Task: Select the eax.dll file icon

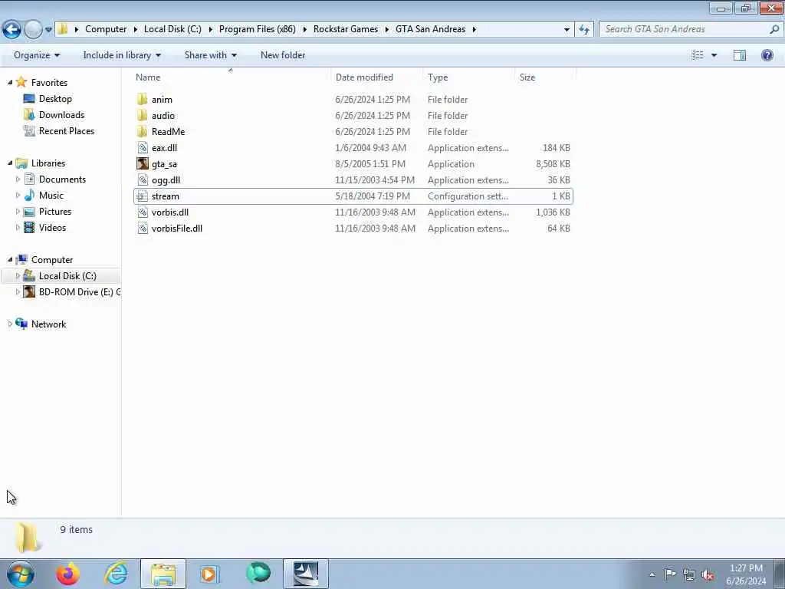Action: [143, 148]
